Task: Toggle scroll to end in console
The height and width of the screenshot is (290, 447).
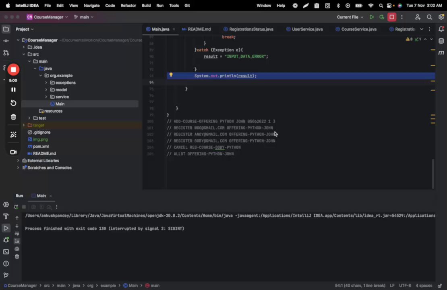Action: coord(17,241)
